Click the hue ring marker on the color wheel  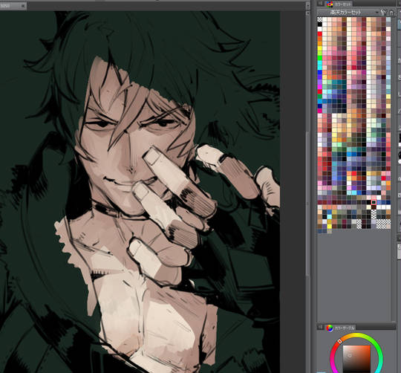click(339, 341)
